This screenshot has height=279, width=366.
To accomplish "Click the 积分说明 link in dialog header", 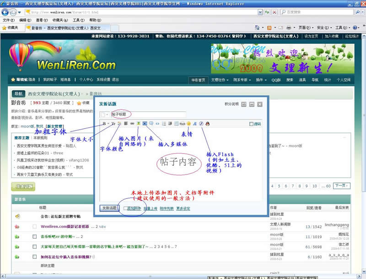I will point(231,104).
